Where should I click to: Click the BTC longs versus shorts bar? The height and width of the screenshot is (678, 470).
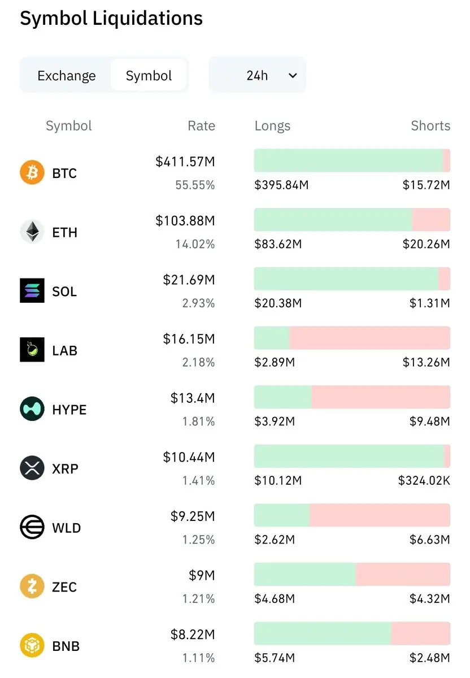click(352, 160)
